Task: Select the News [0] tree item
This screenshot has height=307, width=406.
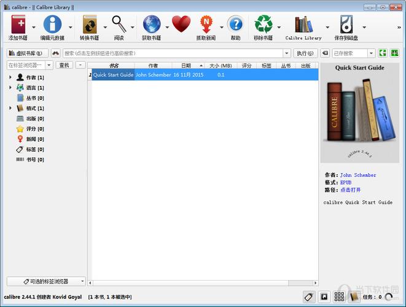Action: (30, 139)
